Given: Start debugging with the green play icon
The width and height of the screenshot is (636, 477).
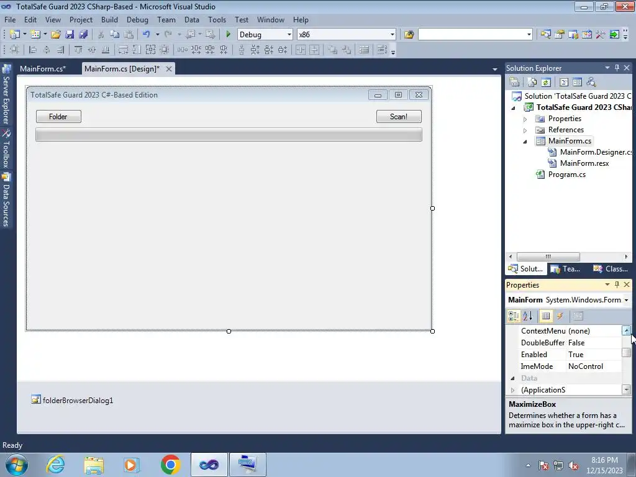Looking at the screenshot, I should coord(228,35).
